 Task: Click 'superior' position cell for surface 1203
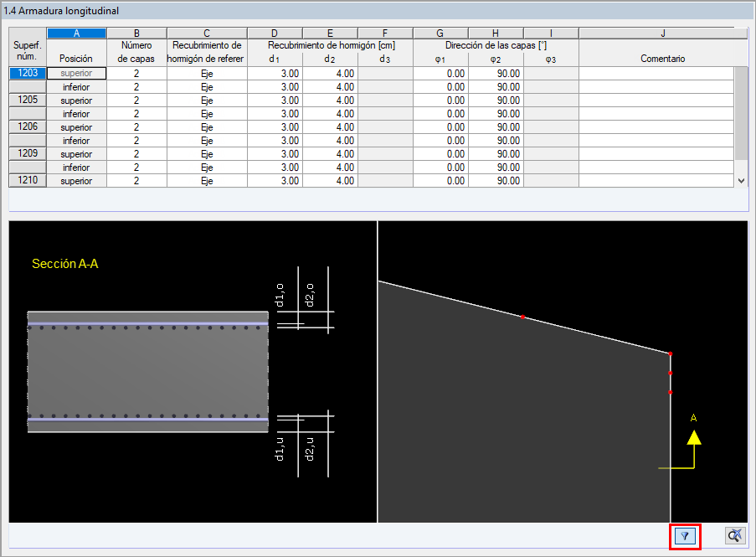click(x=76, y=74)
